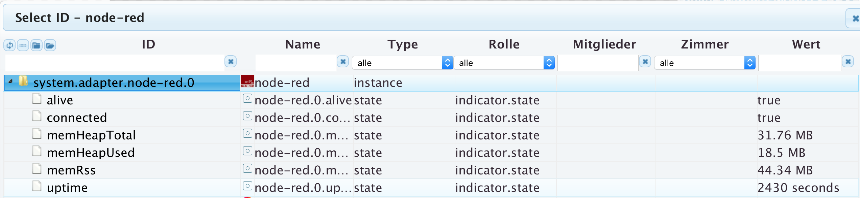Click the 18.5 MB value
This screenshot has width=860, height=198.
(x=782, y=153)
